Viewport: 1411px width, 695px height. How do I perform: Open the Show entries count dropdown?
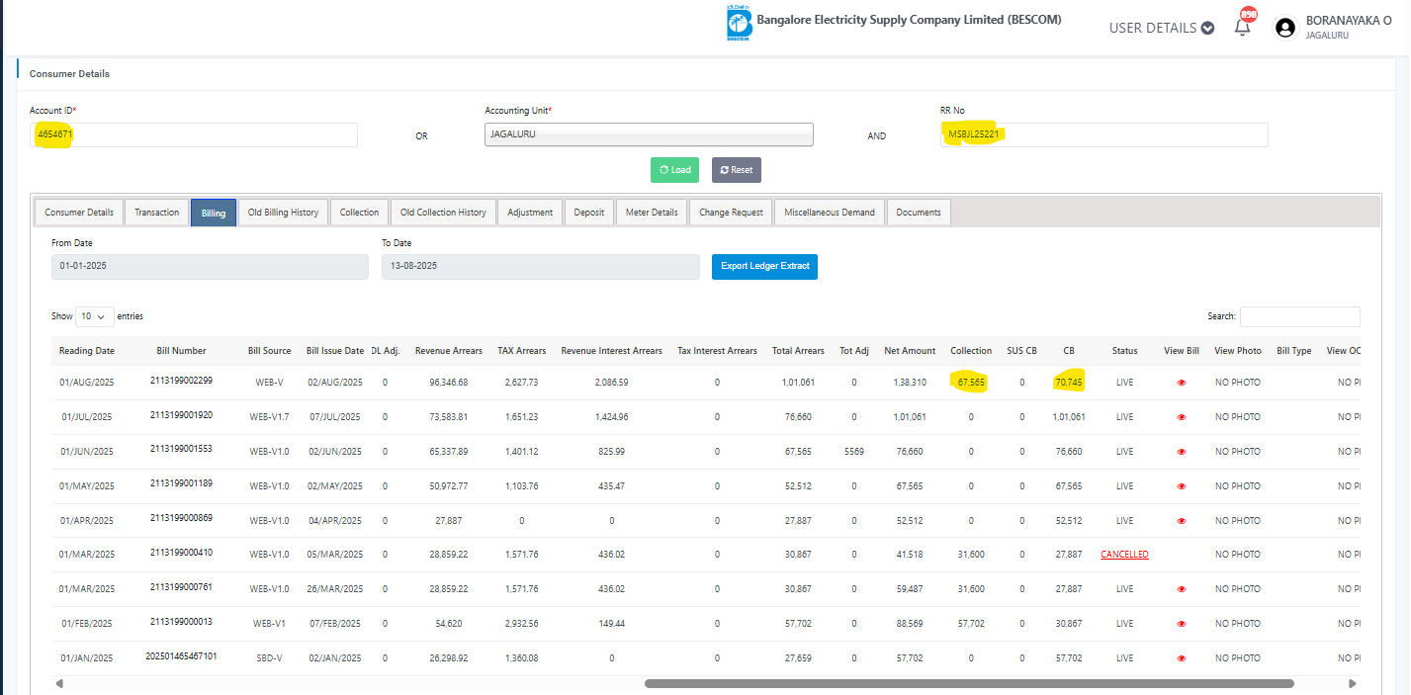click(94, 316)
